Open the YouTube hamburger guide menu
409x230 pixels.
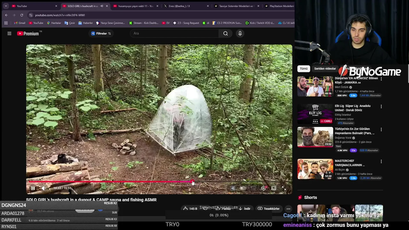click(9, 33)
